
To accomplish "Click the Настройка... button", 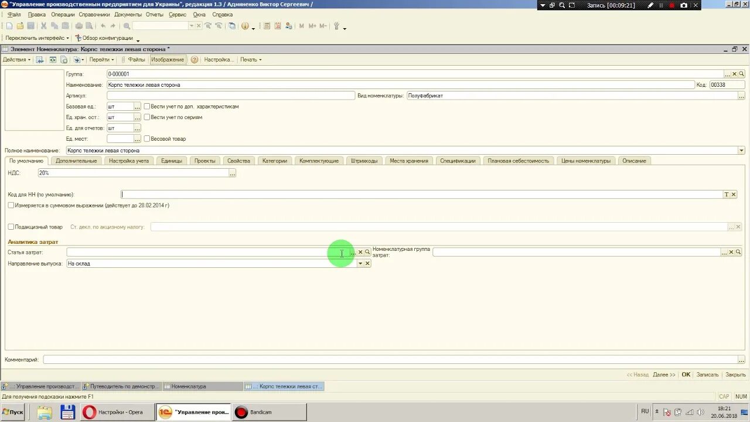I will [219, 60].
